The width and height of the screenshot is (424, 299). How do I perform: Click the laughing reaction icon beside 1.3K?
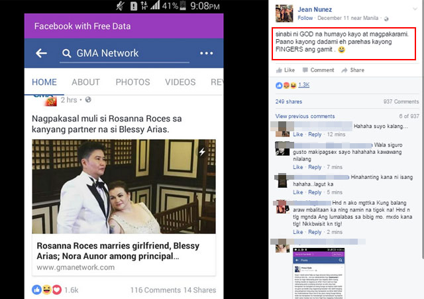pos(293,86)
